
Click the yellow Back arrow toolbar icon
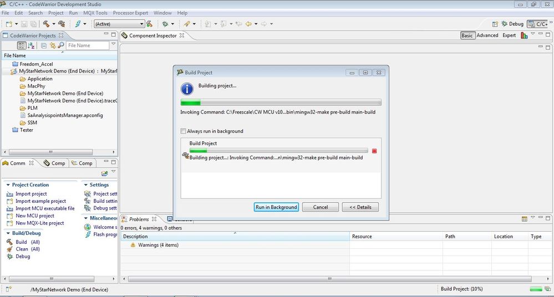(249, 24)
